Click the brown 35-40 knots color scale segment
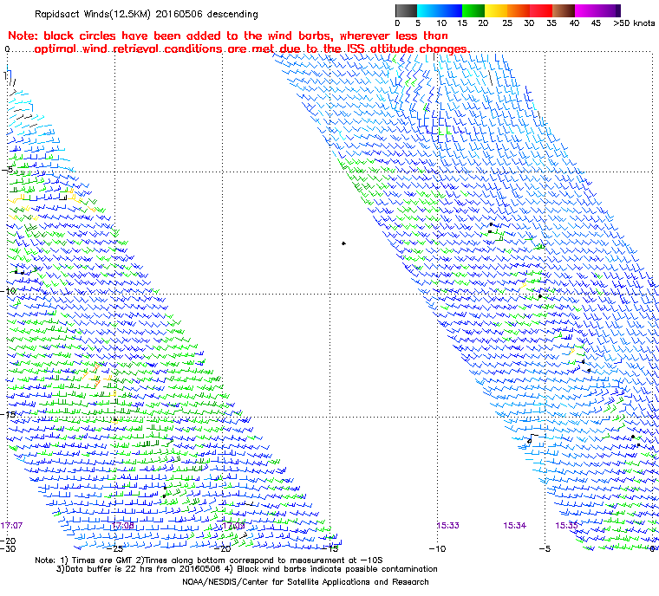 tap(564, 10)
